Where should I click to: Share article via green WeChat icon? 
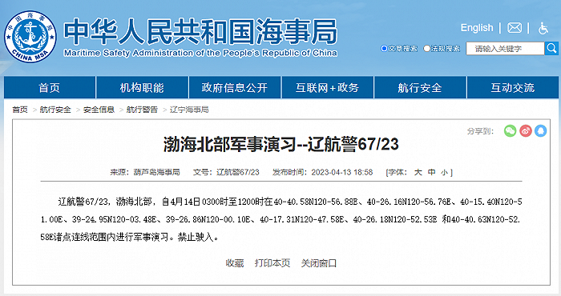(x=510, y=130)
